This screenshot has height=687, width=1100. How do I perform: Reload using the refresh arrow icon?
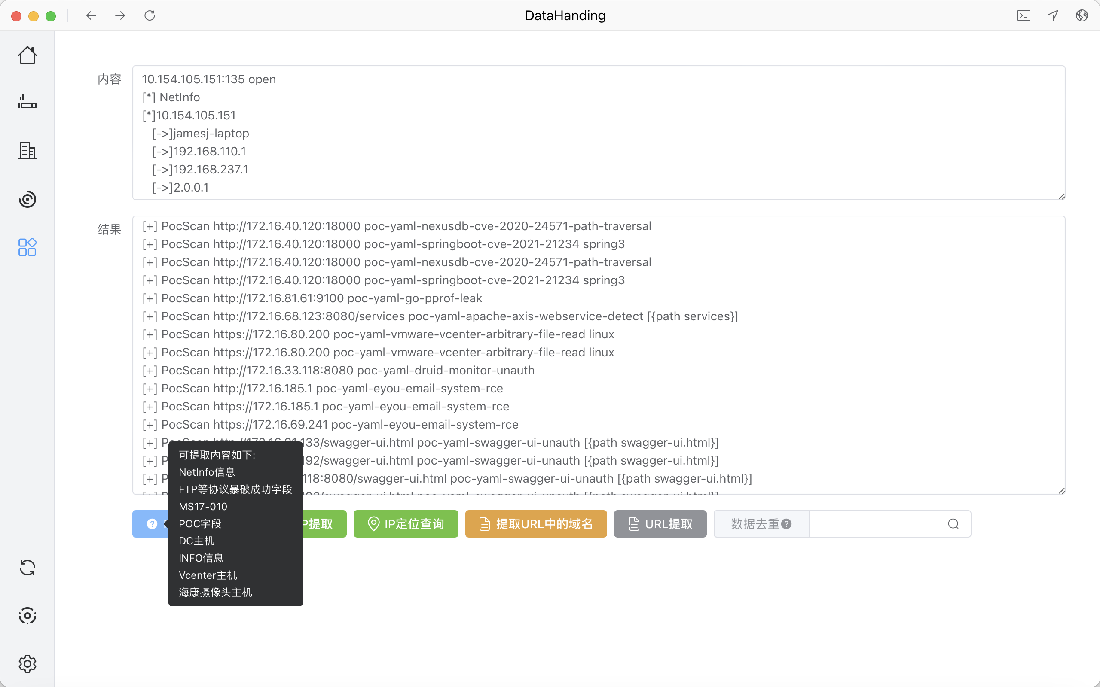coord(150,16)
